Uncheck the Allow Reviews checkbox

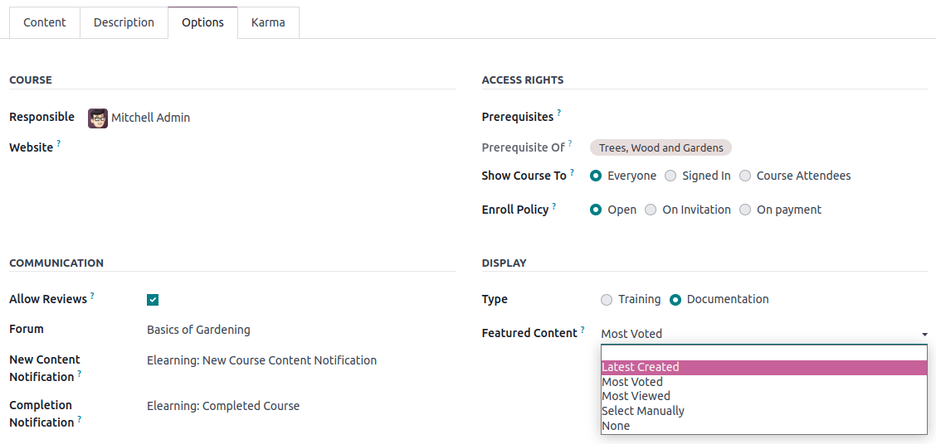click(153, 300)
